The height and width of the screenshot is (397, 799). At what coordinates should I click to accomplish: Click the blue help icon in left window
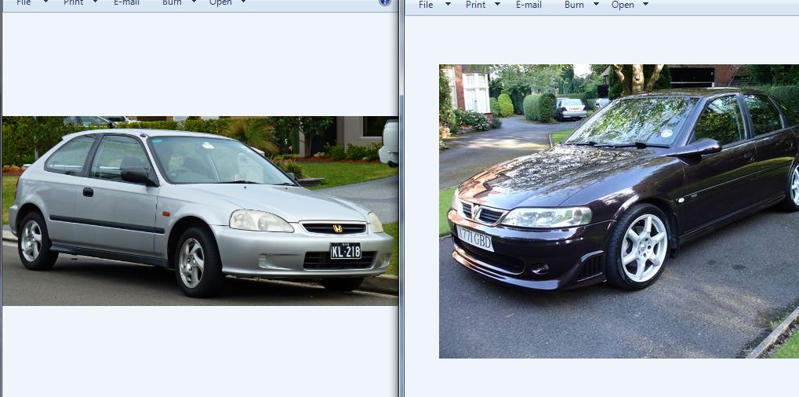385,2
